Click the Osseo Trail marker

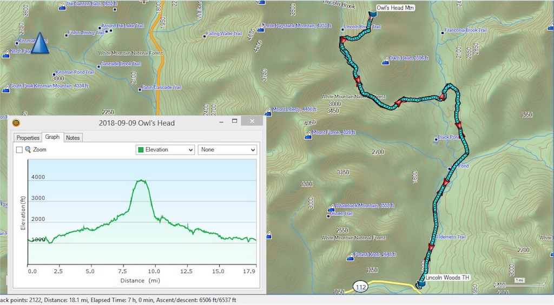tap(328, 216)
